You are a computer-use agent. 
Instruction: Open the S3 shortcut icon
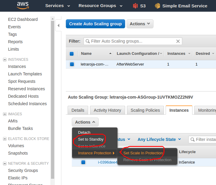point(135,6)
